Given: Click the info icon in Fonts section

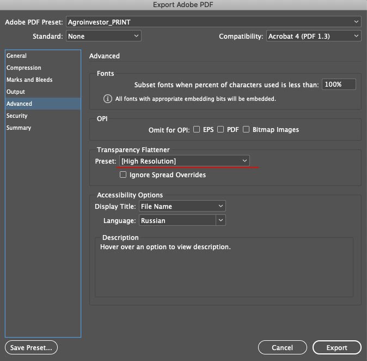Looking at the screenshot, I should pyautogui.click(x=108, y=99).
